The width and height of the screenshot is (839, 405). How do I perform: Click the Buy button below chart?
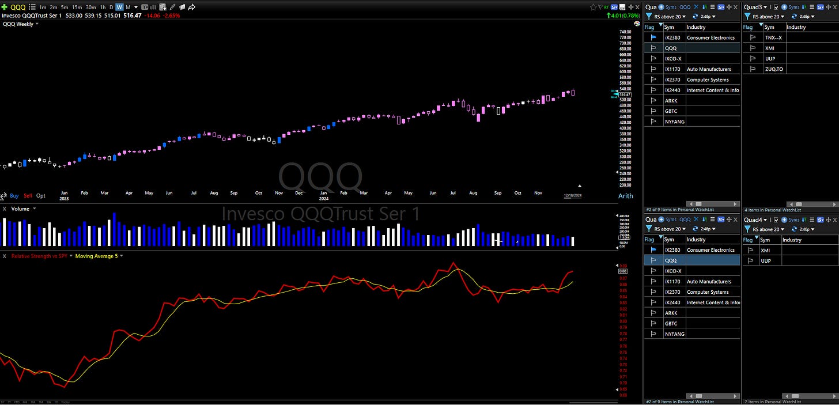(14, 196)
